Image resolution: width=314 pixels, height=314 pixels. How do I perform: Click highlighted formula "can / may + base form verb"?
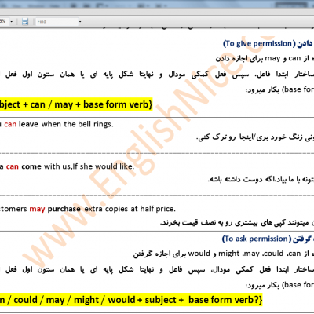click(x=89, y=104)
